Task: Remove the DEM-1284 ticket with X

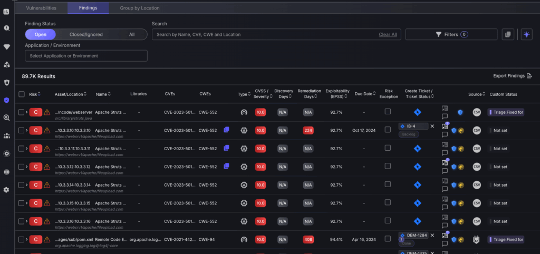Action: [x=432, y=236]
